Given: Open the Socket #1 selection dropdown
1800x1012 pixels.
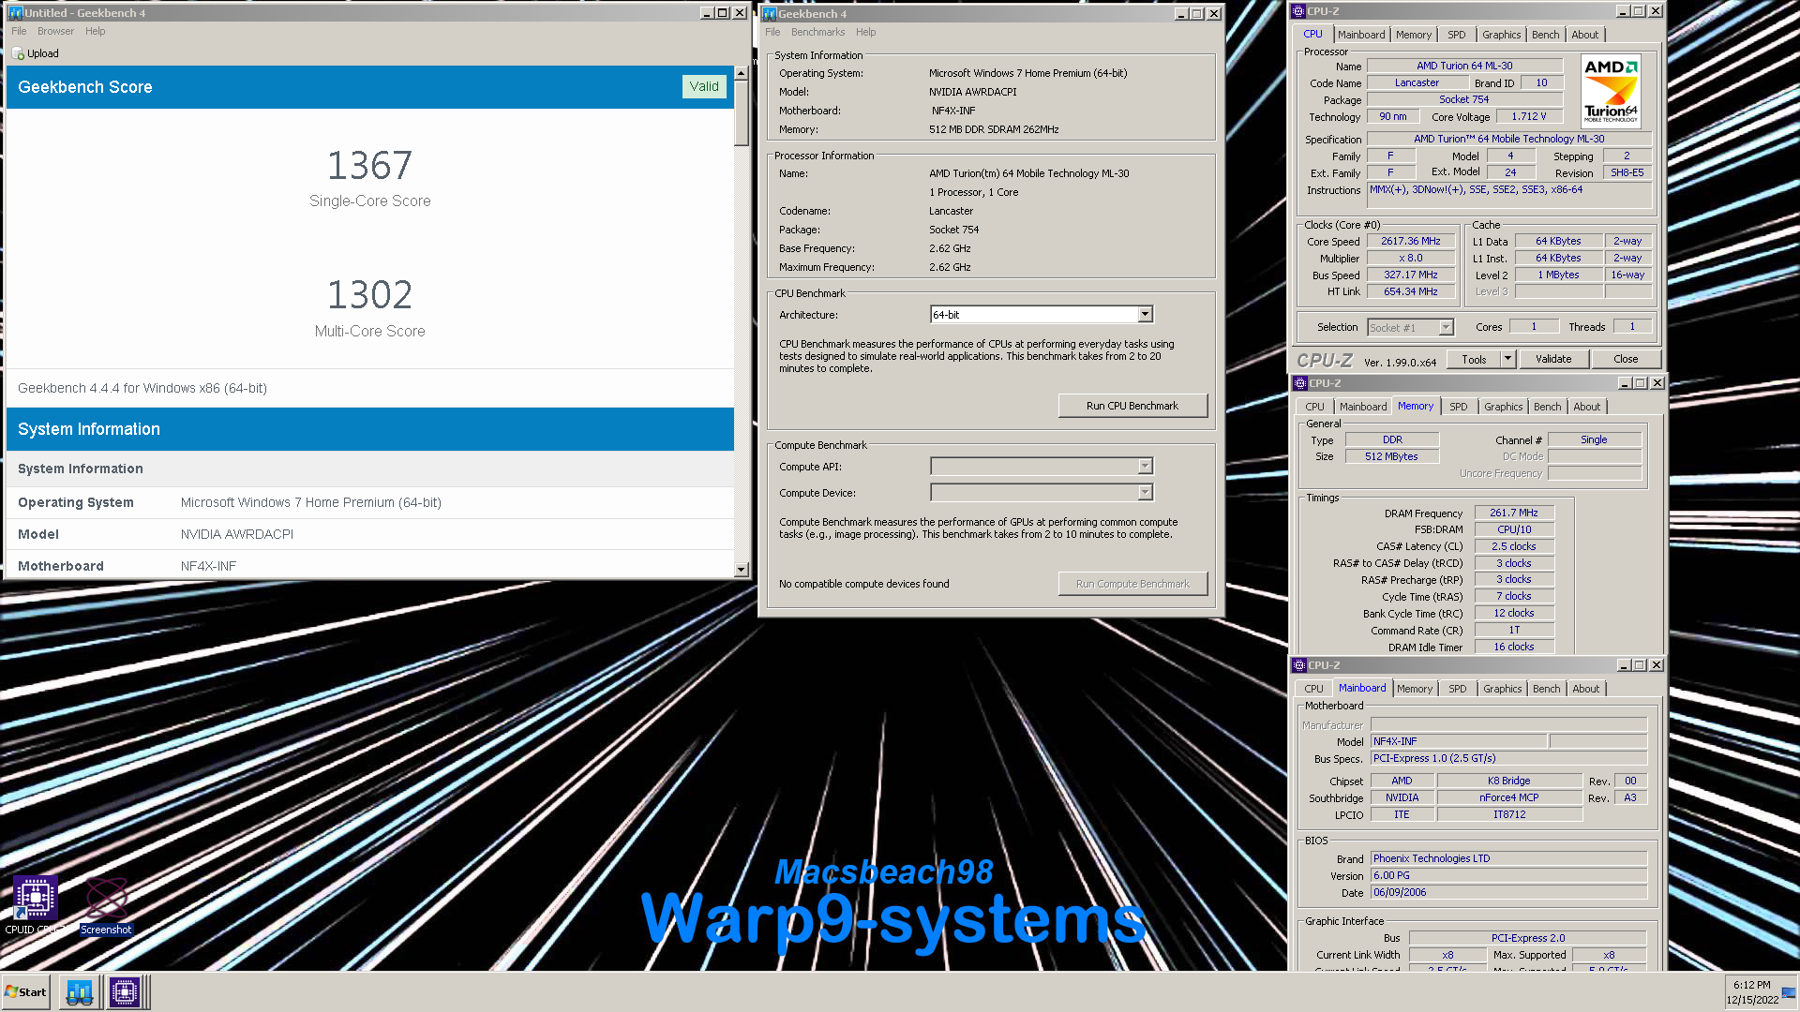Looking at the screenshot, I should pos(1446,327).
